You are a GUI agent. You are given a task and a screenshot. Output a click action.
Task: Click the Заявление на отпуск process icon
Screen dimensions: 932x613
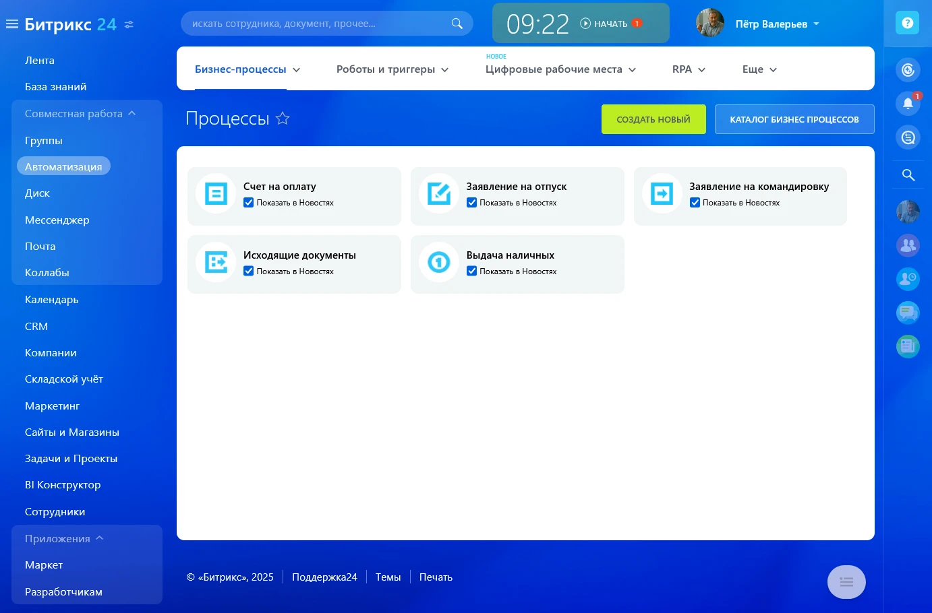point(438,195)
